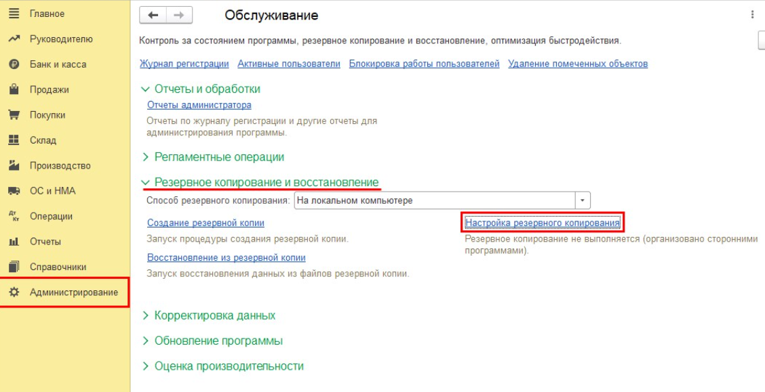The width and height of the screenshot is (765, 392).
Task: Expand the Регламентные операции section
Action: pos(144,157)
